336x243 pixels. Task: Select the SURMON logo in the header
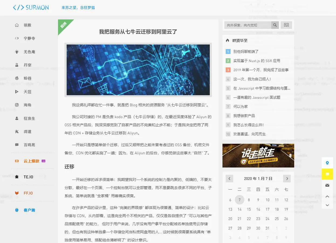click(x=30, y=8)
